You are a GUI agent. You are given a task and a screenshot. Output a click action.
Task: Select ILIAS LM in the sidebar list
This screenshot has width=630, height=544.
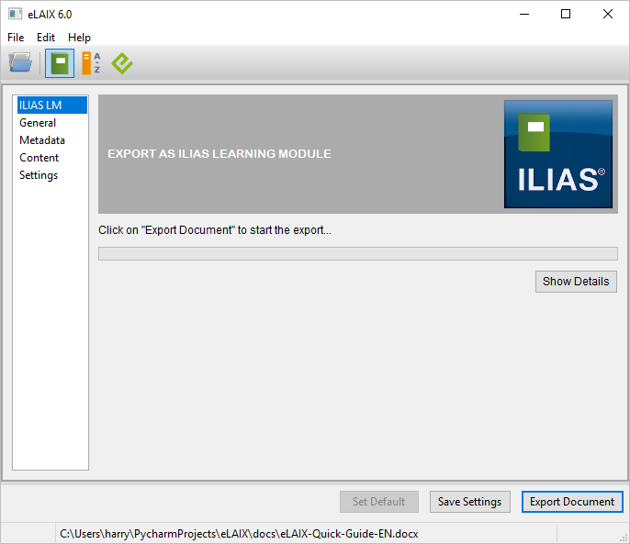[51, 105]
